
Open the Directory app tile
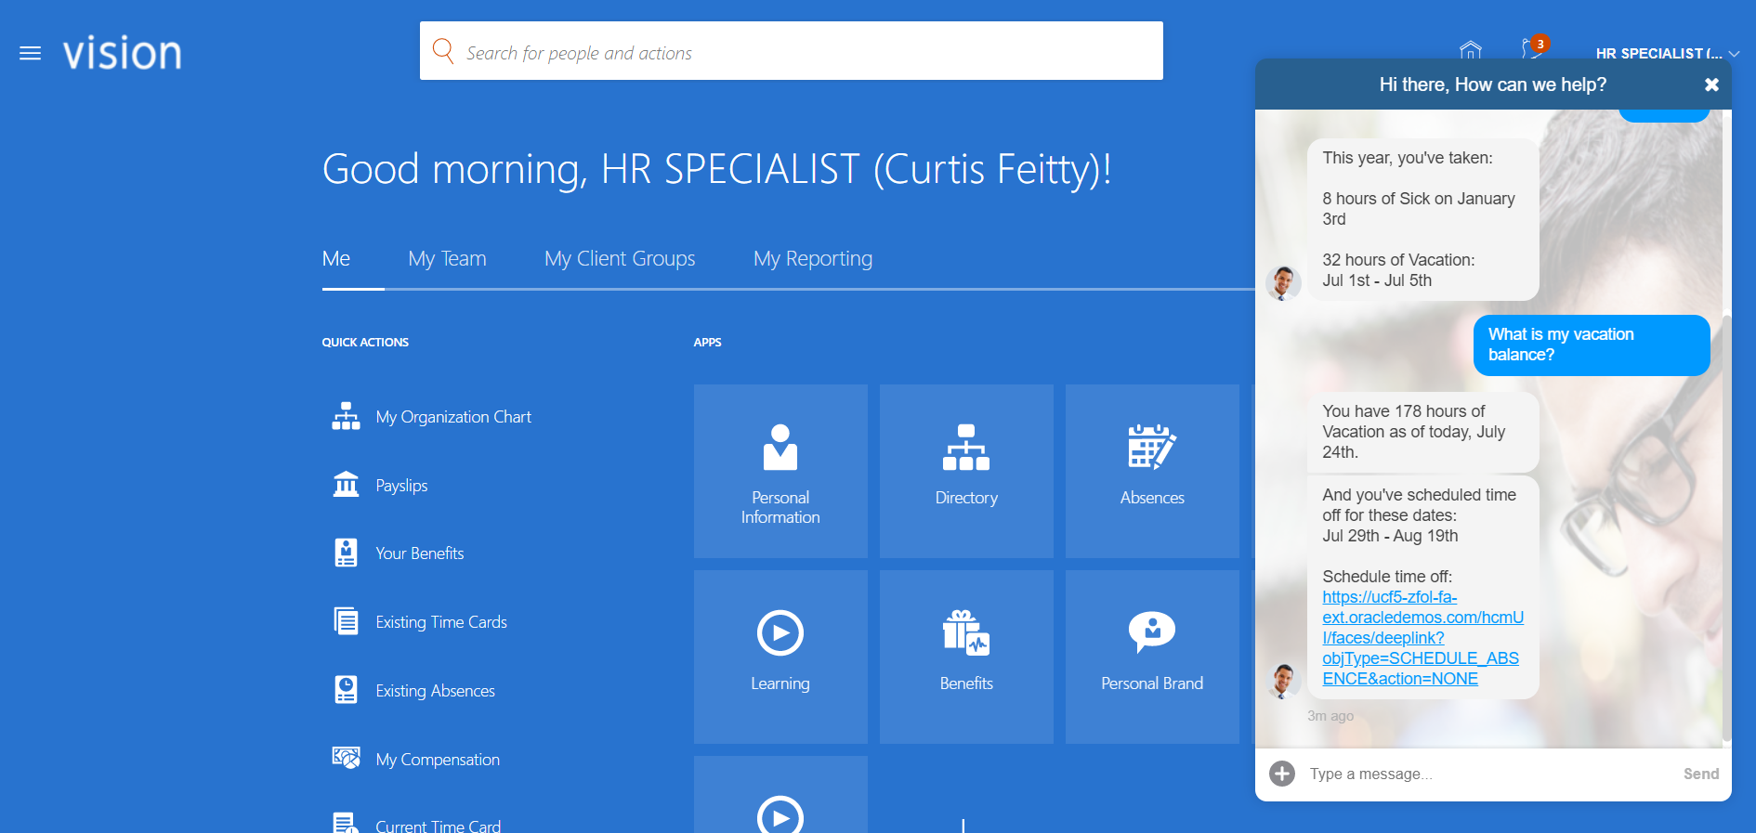pyautogui.click(x=966, y=471)
